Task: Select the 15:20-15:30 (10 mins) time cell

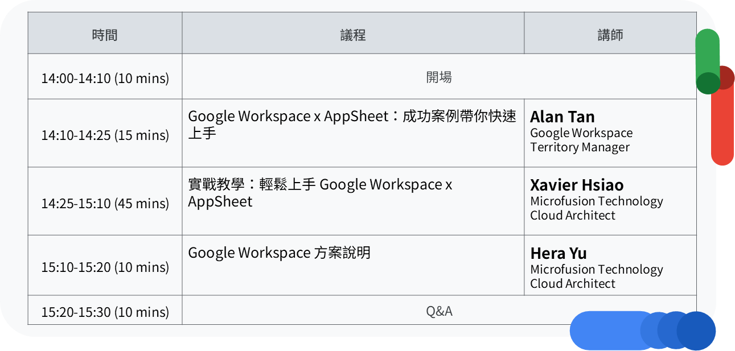Action: pos(105,312)
